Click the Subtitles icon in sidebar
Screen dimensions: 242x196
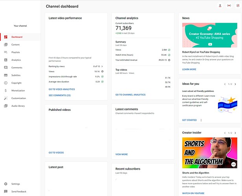tap(6, 75)
